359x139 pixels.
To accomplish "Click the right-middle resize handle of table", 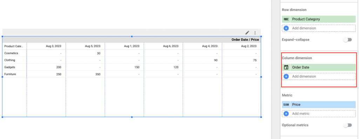I will (x=261, y=77).
